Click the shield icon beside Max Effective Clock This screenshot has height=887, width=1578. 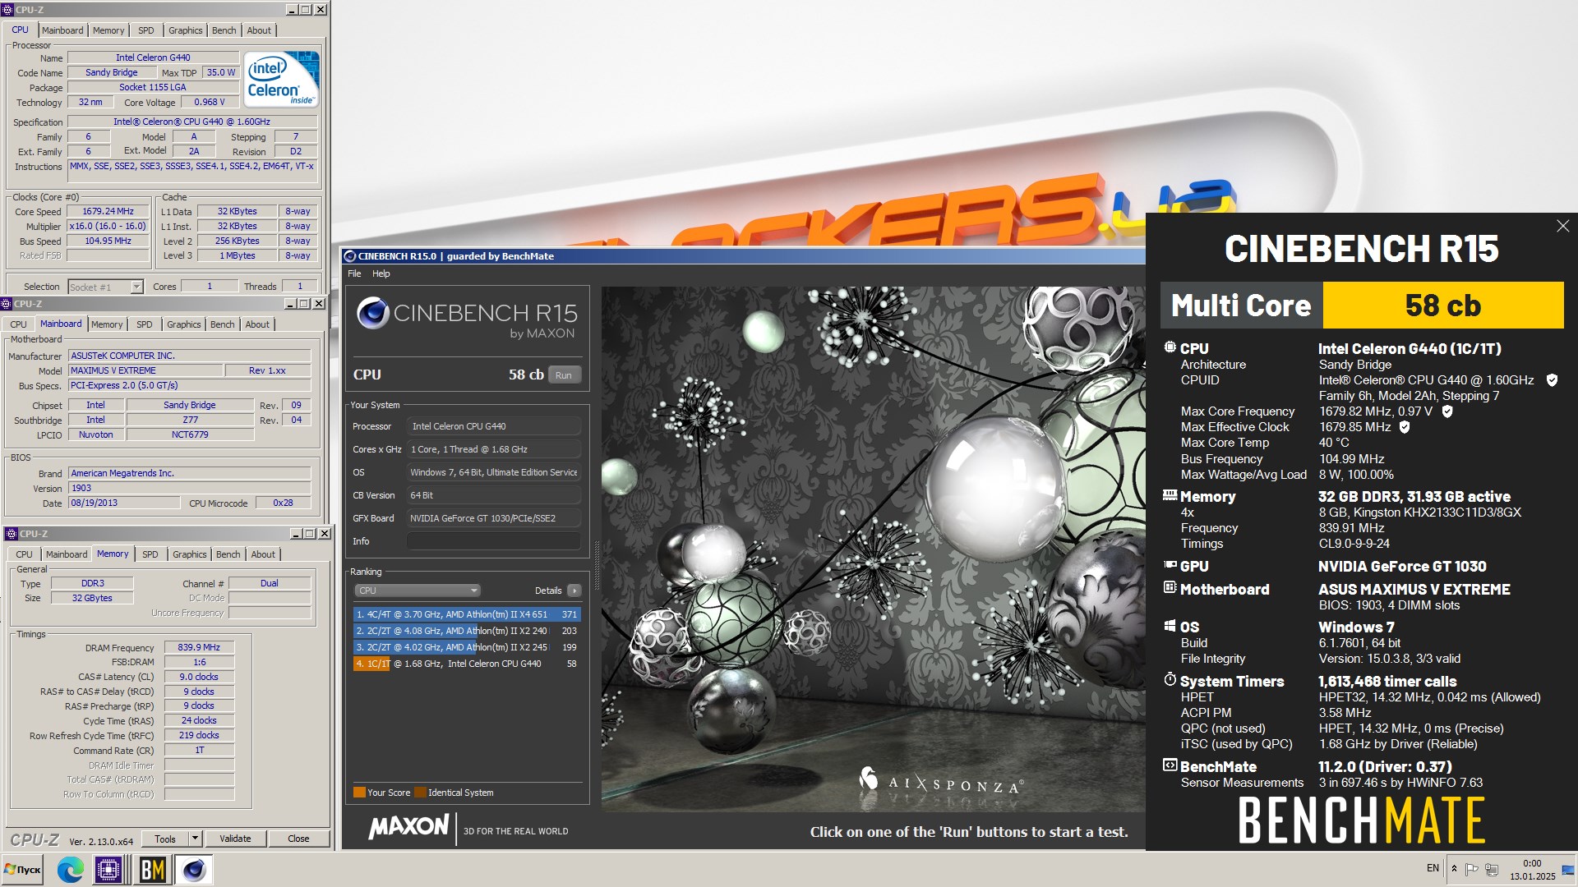coord(1405,427)
